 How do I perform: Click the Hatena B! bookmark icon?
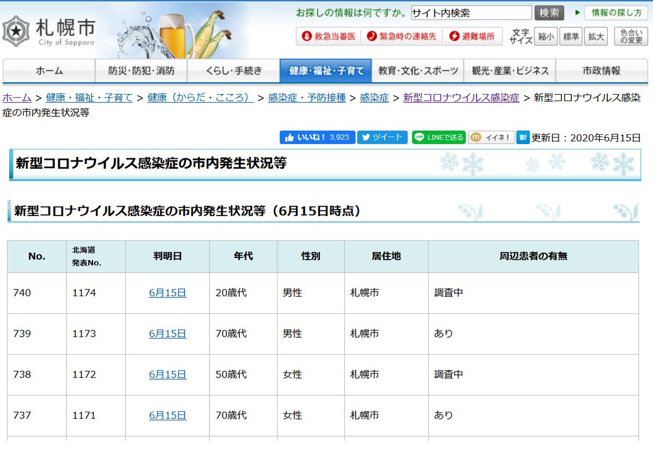coord(522,137)
